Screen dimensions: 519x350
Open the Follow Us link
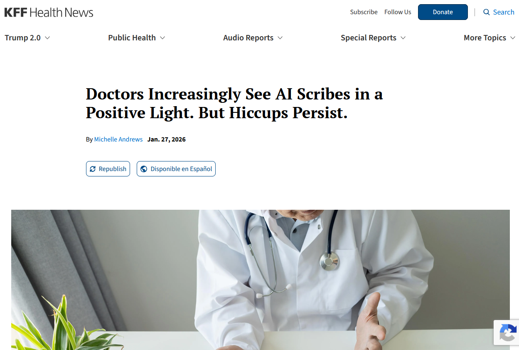[x=398, y=12]
